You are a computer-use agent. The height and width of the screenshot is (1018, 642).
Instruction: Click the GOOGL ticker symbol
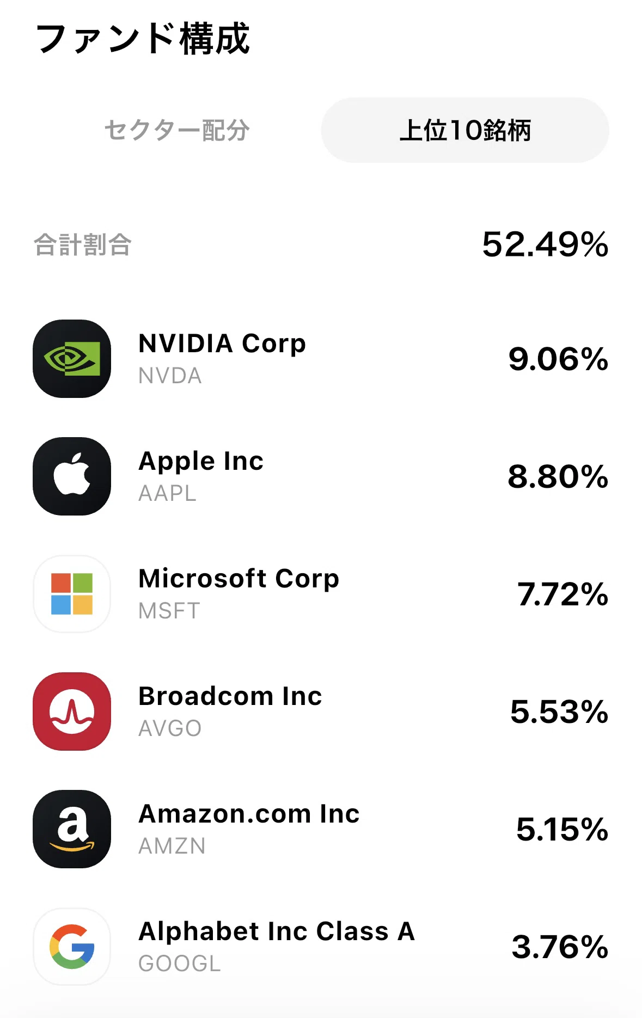pos(180,964)
